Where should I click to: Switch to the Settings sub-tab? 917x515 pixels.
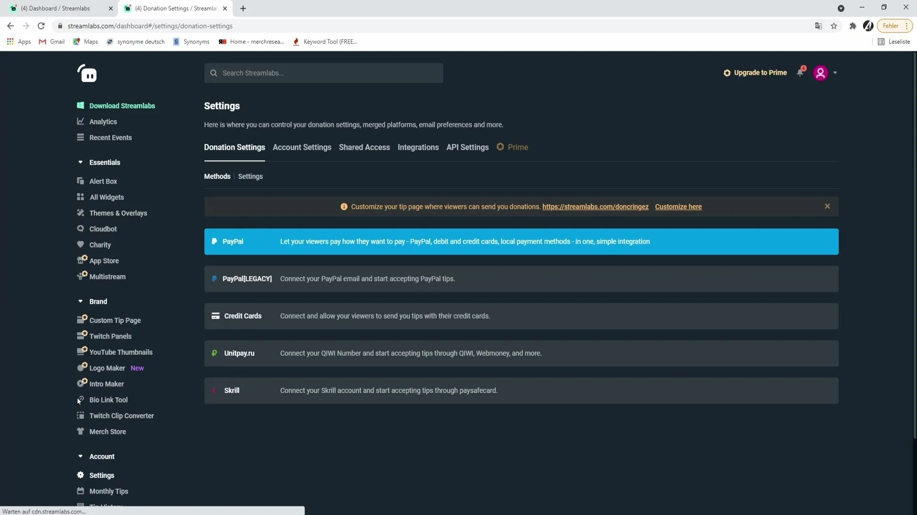[250, 176]
